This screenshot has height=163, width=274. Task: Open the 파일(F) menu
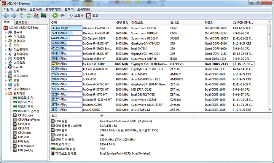tap(8, 10)
